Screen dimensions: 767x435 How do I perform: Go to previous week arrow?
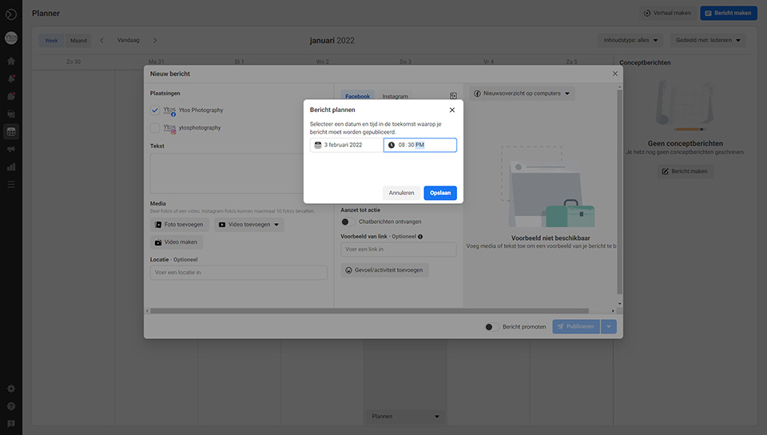(101, 41)
